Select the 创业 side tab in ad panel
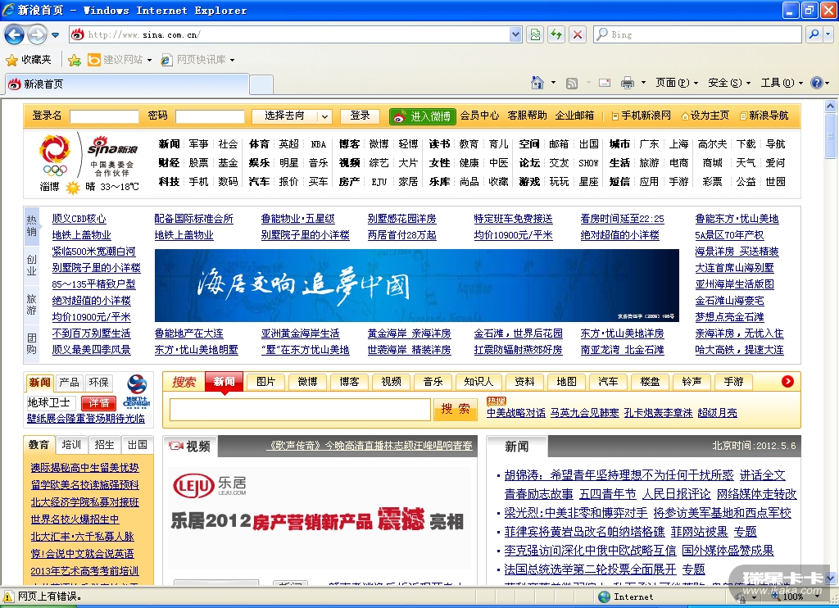The height and width of the screenshot is (608, 839). (32, 265)
